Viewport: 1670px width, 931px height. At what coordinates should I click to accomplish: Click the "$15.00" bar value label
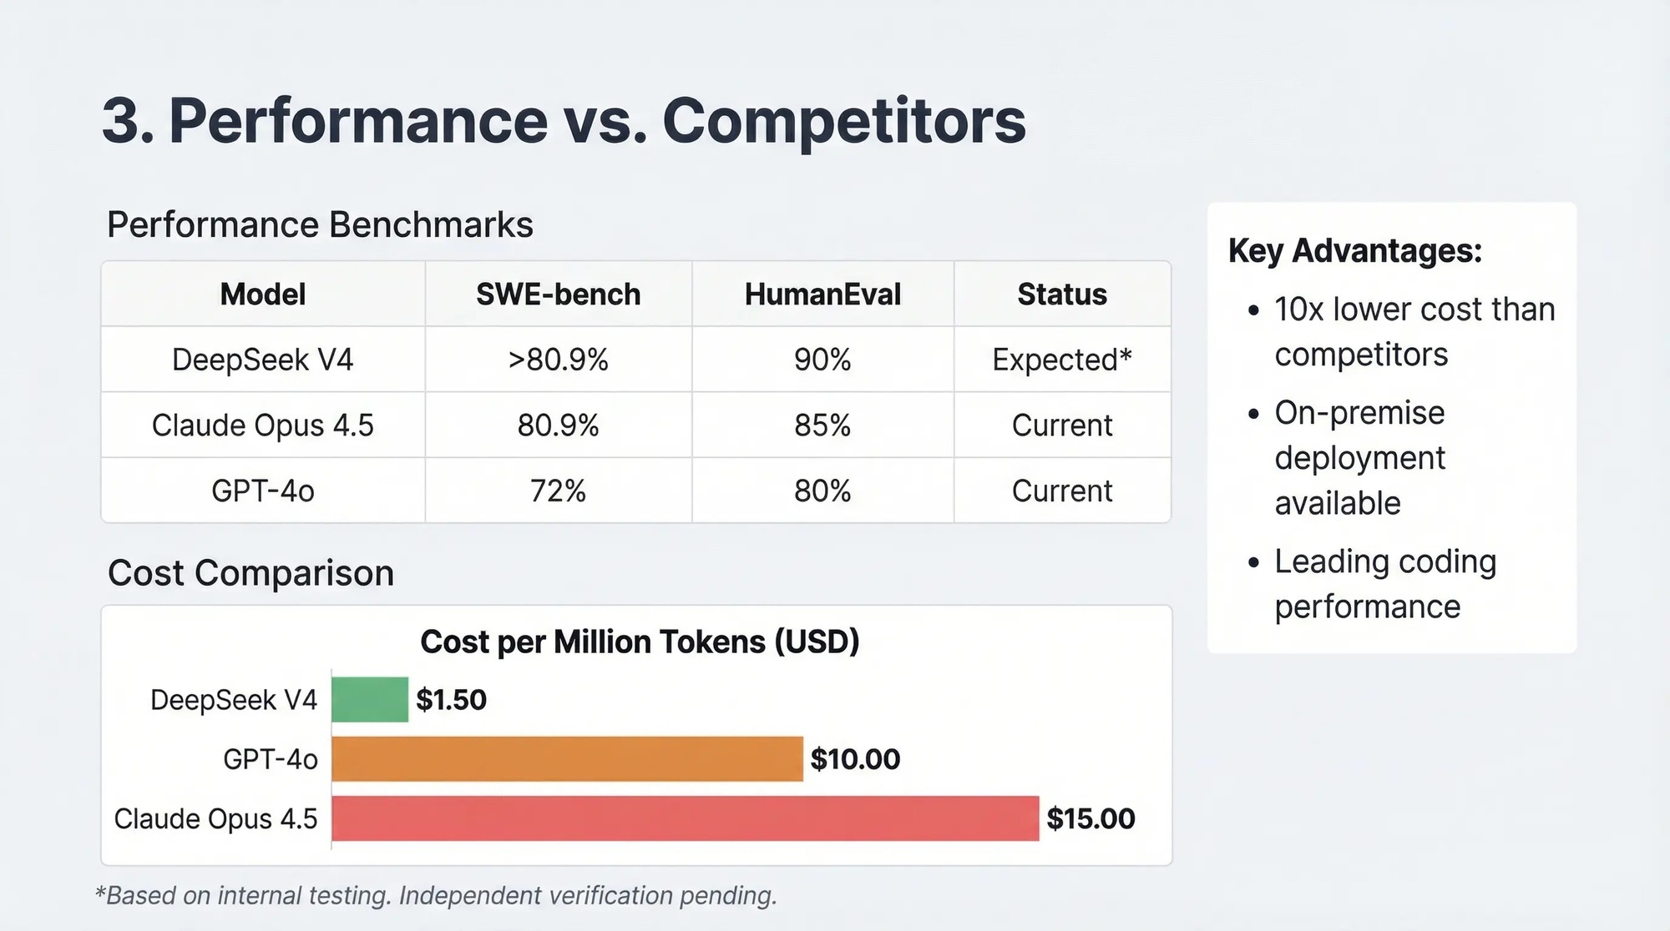tap(1091, 818)
